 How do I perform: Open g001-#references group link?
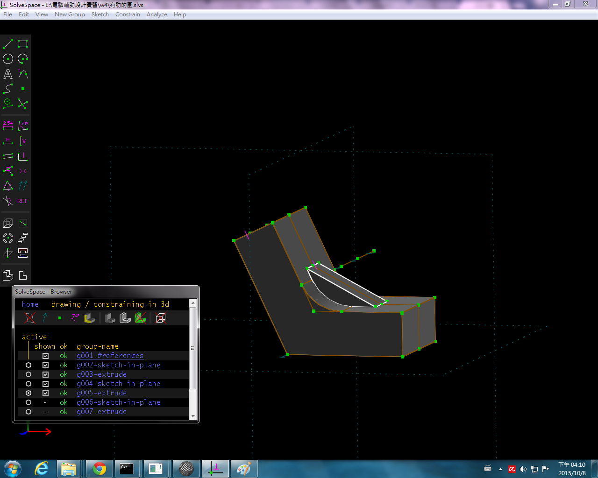coord(110,356)
